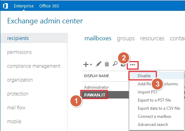Click the edit pencil icon
Viewport: 185px width, 131px height.
pos(99,64)
